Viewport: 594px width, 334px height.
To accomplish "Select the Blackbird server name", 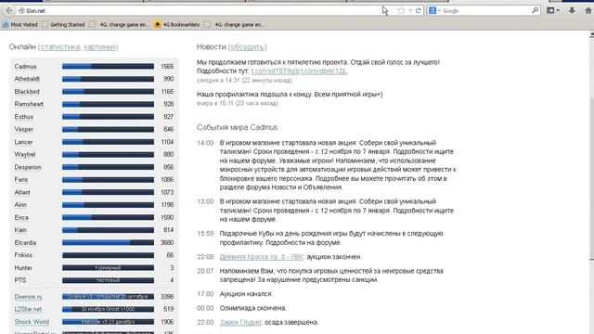I will coord(27,92).
